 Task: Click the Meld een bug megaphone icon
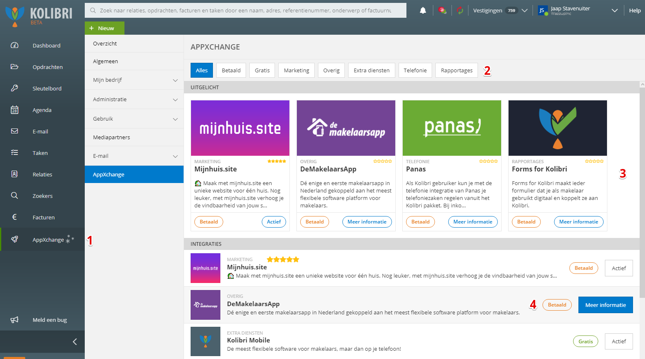pyautogui.click(x=14, y=320)
